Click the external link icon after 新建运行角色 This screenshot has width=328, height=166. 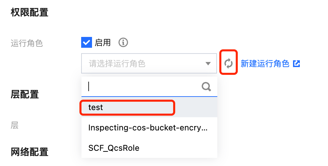[296, 63]
